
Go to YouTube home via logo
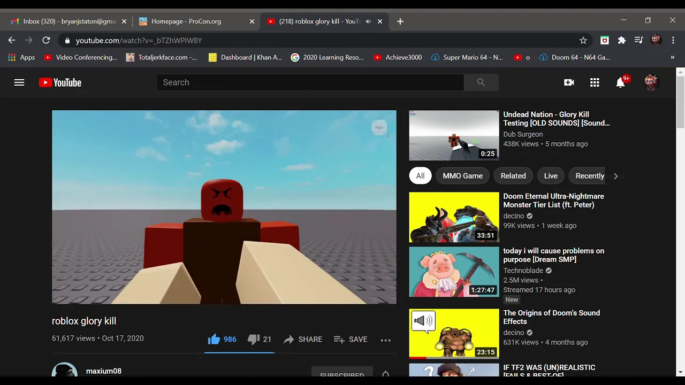tap(60, 82)
